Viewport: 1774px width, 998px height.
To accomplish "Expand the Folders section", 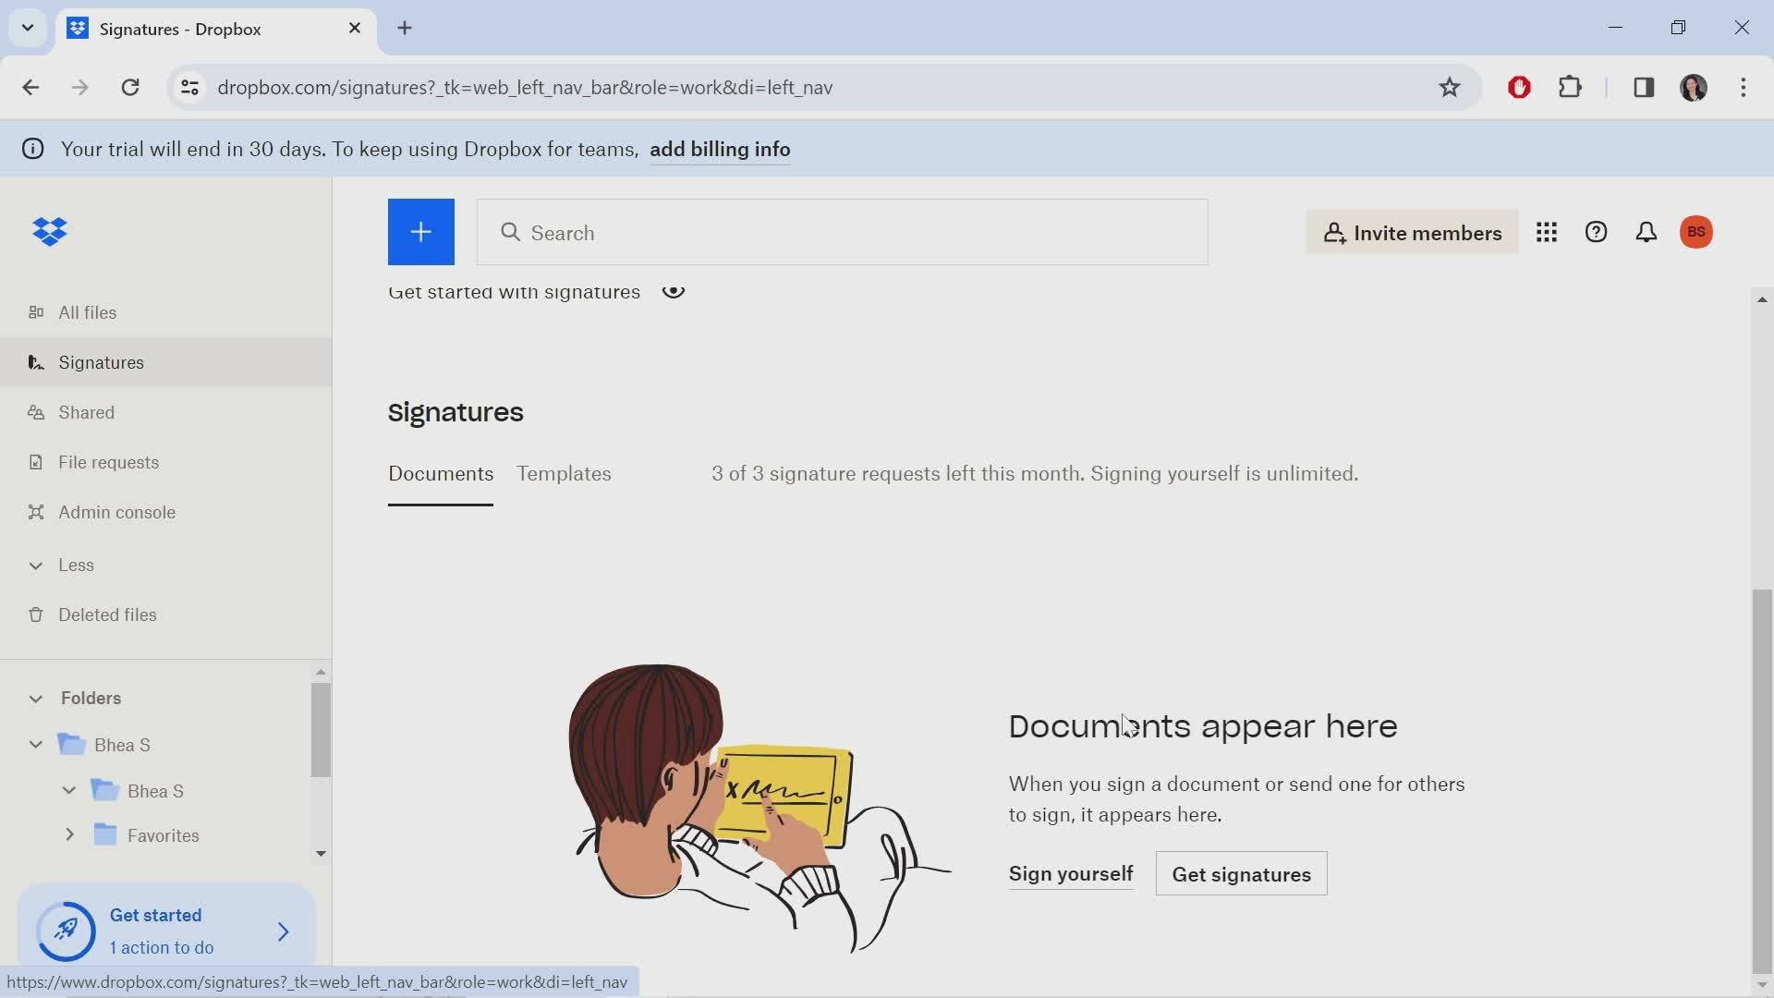I will [34, 699].
